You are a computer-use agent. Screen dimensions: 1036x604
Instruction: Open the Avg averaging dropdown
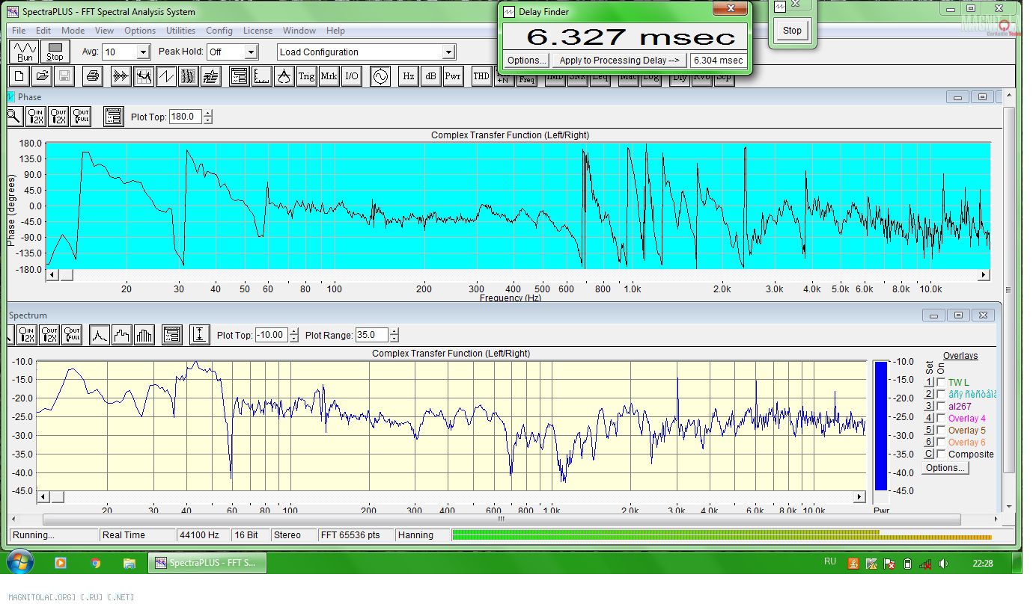(x=143, y=52)
